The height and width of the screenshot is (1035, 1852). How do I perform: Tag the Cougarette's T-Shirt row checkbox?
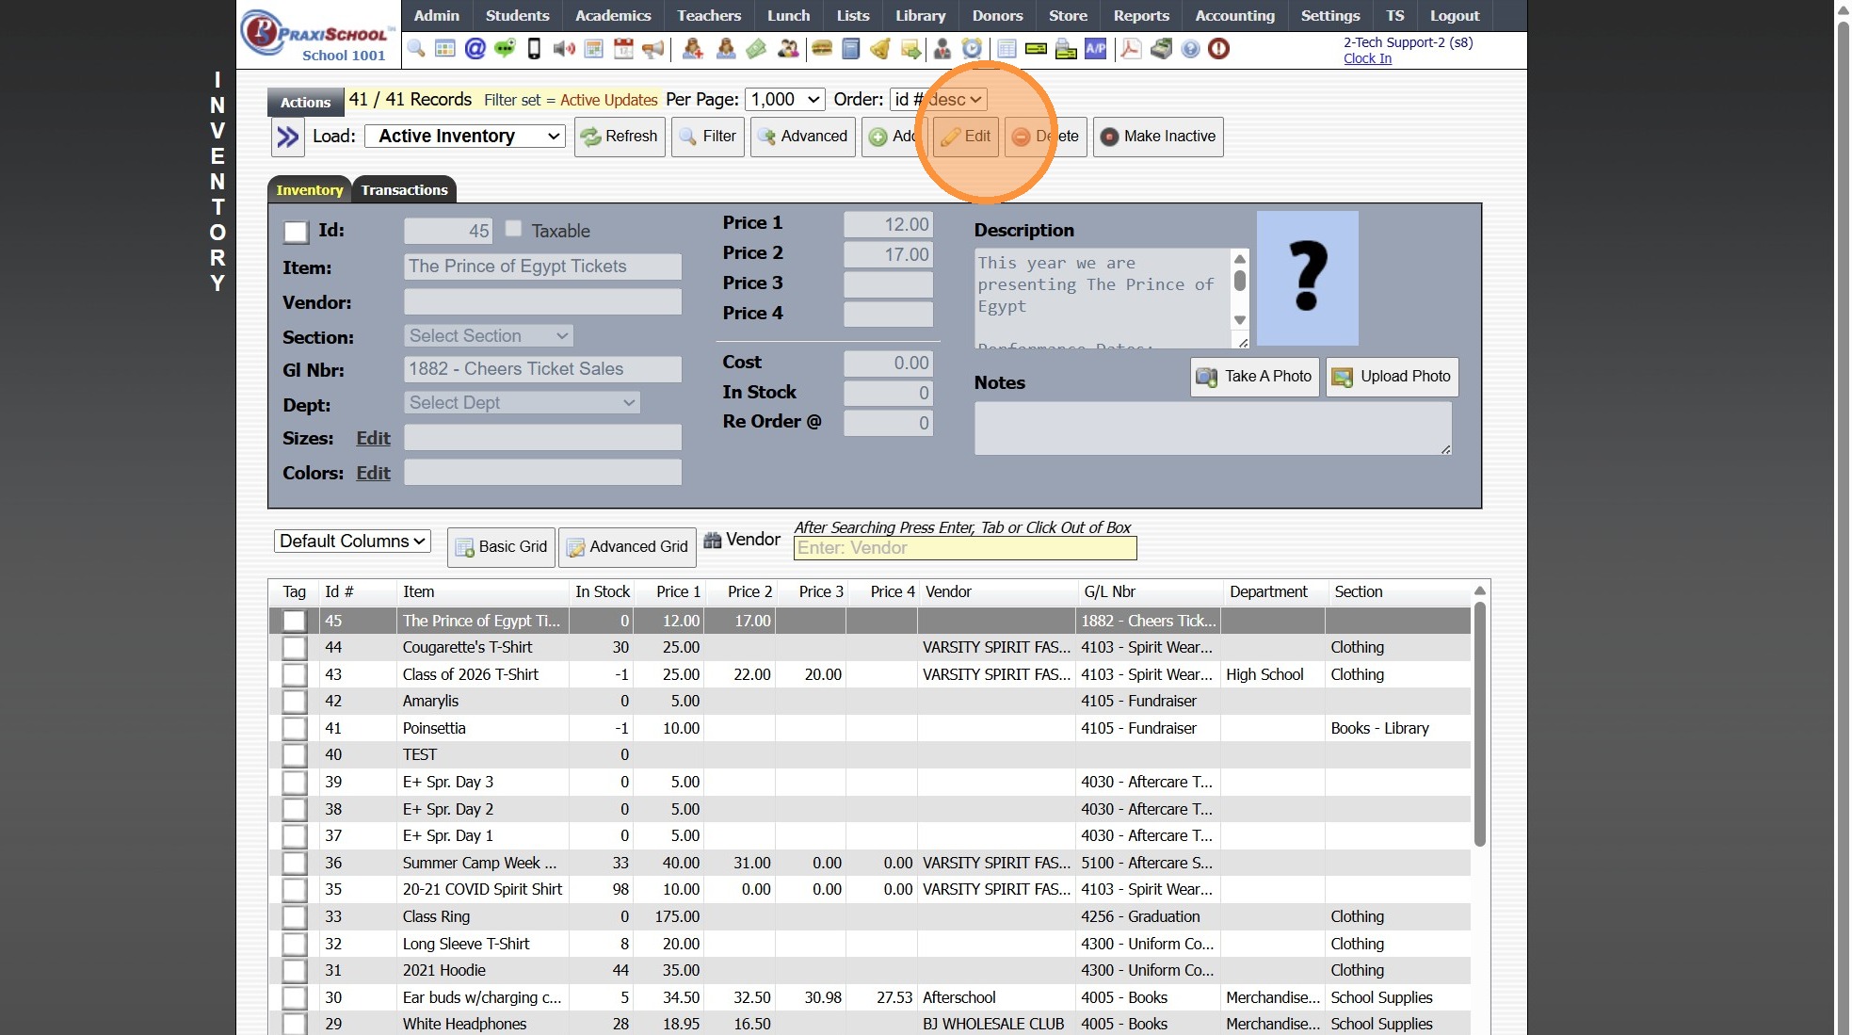pyautogui.click(x=295, y=648)
